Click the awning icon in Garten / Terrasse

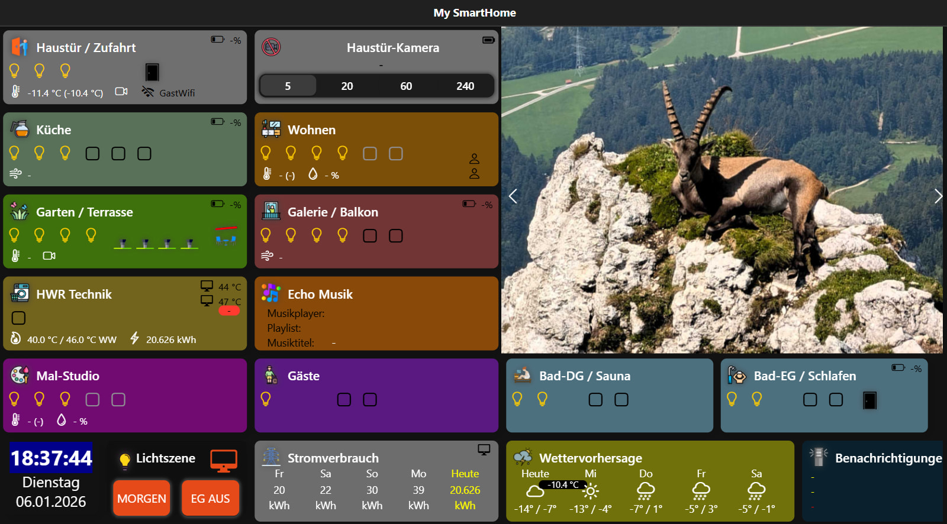pos(226,235)
